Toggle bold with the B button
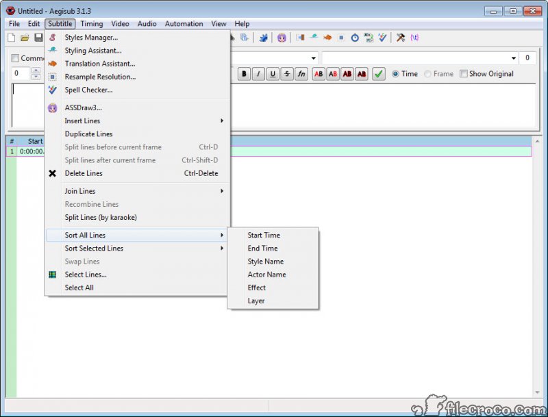 [x=244, y=74]
